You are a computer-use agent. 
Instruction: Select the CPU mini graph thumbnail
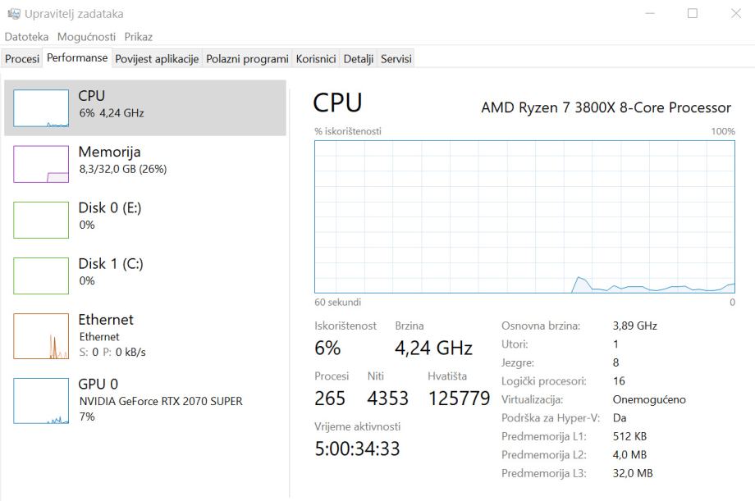coord(41,108)
